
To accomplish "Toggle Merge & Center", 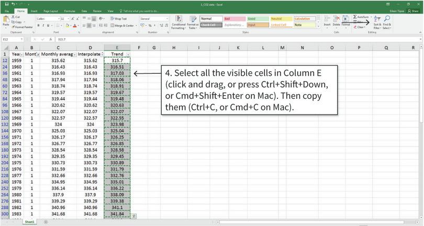I will tap(122, 26).
